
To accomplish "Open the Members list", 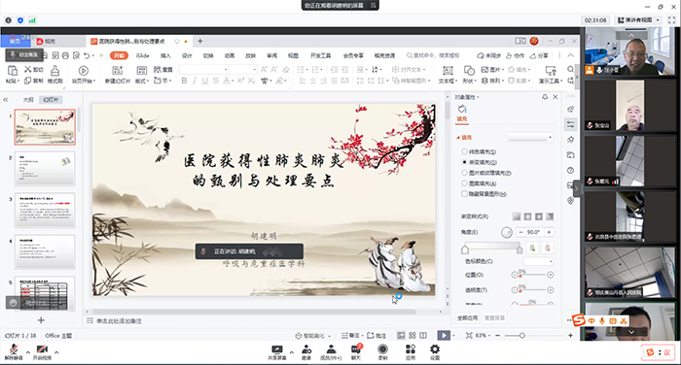I will (x=331, y=351).
